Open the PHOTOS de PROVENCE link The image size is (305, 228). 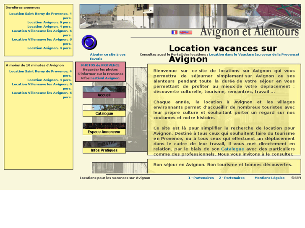(x=100, y=65)
